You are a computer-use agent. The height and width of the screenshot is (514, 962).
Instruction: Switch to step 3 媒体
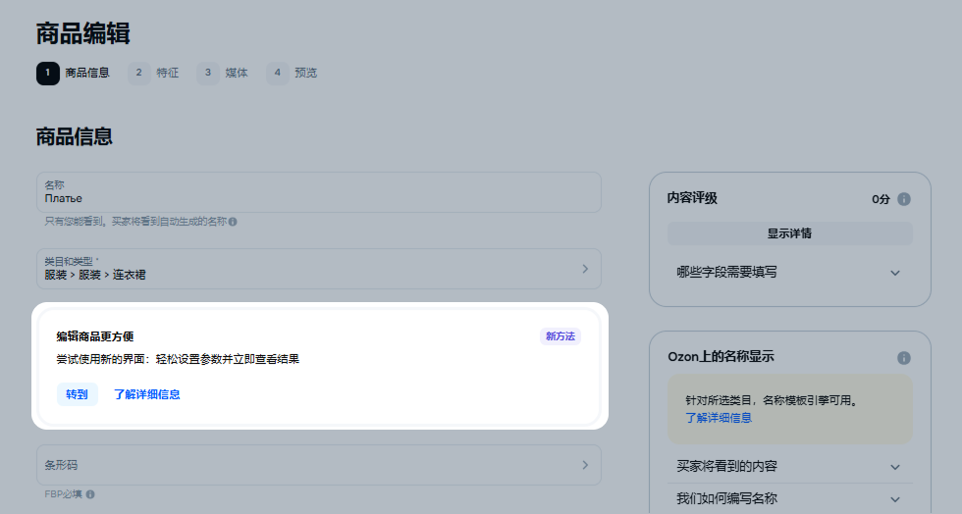[x=223, y=73]
